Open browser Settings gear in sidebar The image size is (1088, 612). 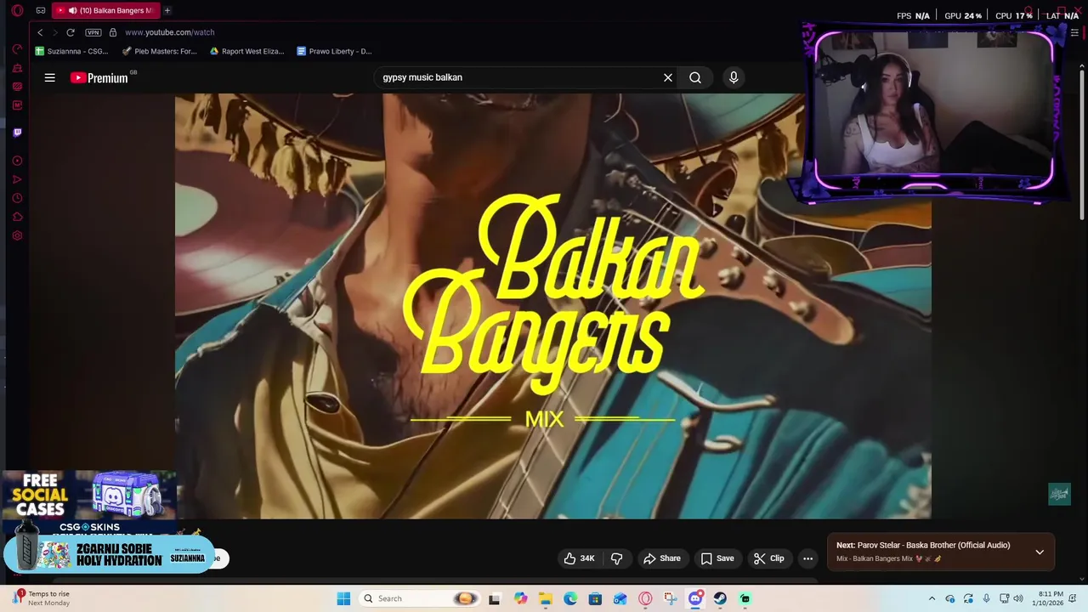coord(17,235)
